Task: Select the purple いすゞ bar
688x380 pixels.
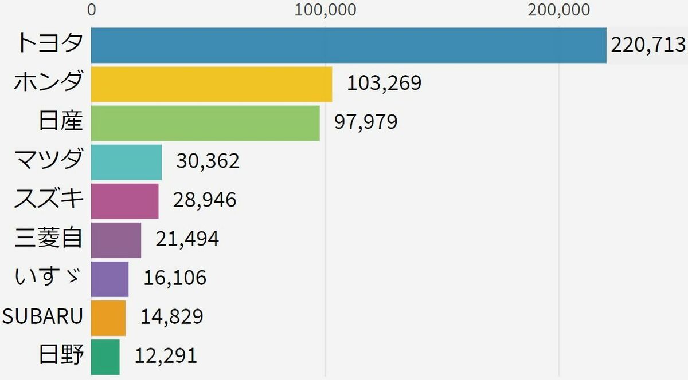Action: pos(110,279)
